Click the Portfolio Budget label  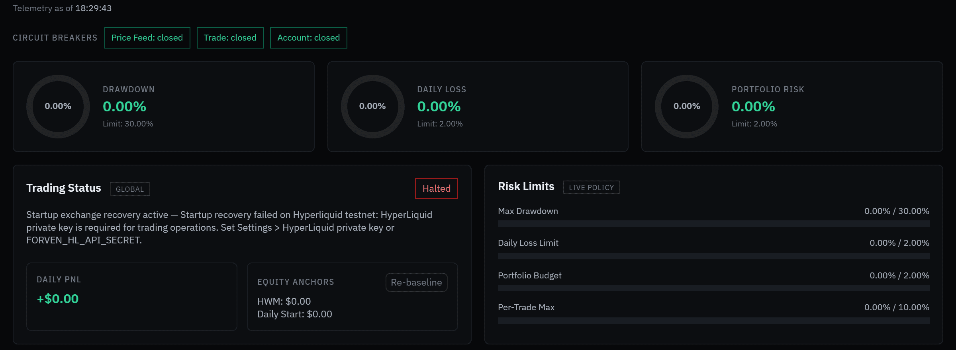pos(529,276)
